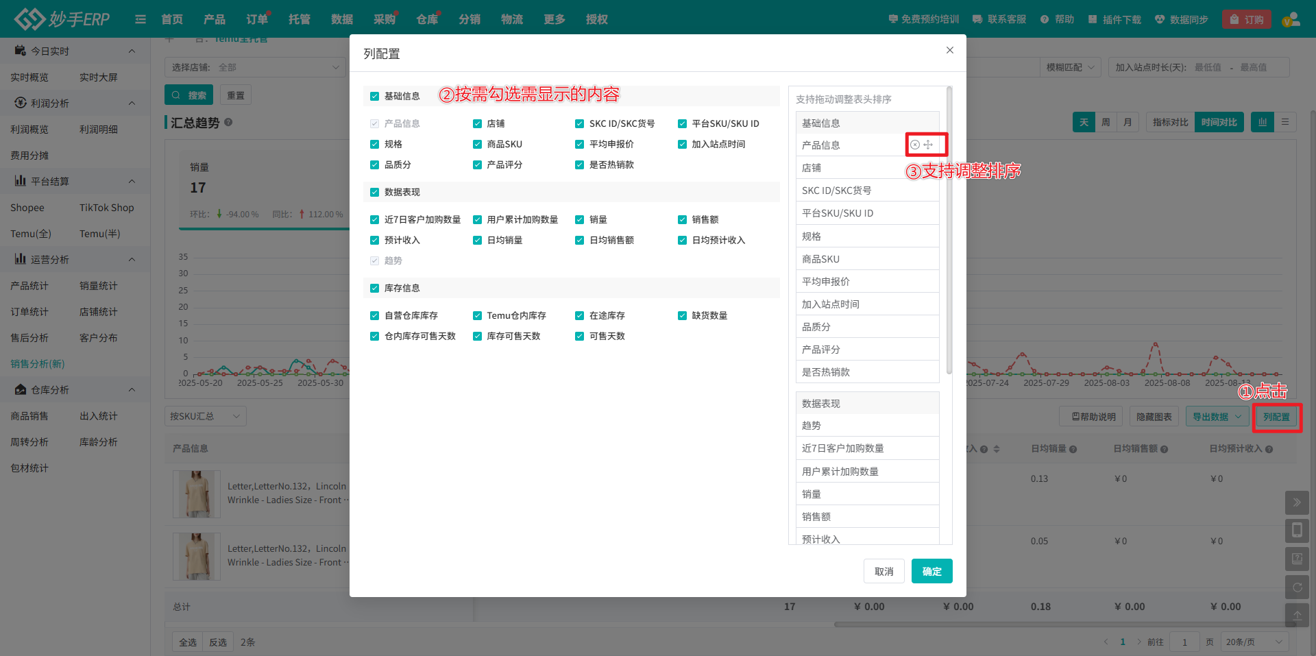Switch to list view icon beside chart icon

coord(1285,122)
